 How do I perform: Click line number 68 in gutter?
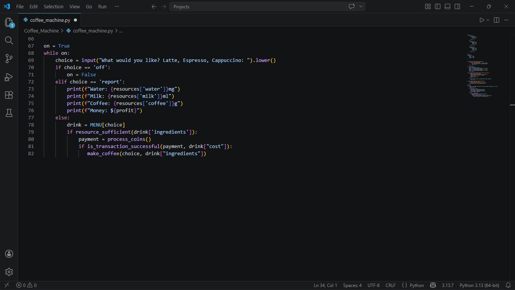pos(30,53)
